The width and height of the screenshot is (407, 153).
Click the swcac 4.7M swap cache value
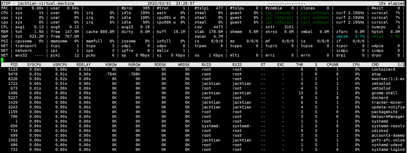208,37
